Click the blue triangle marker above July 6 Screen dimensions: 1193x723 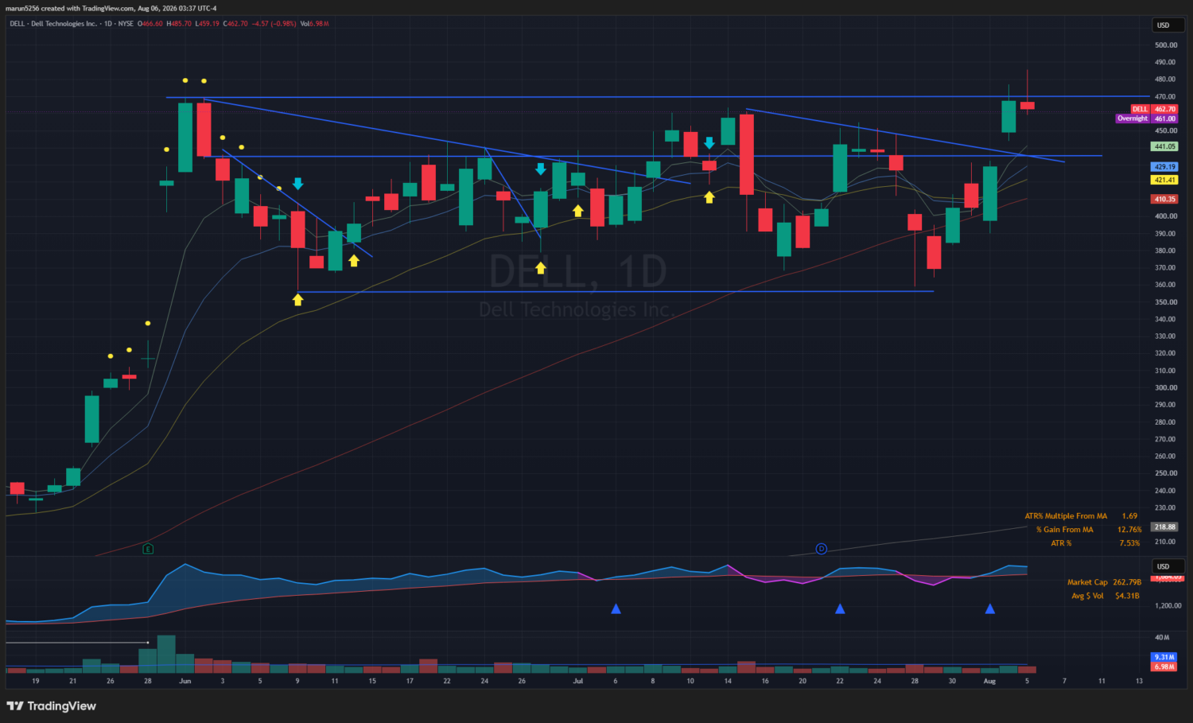pos(616,608)
